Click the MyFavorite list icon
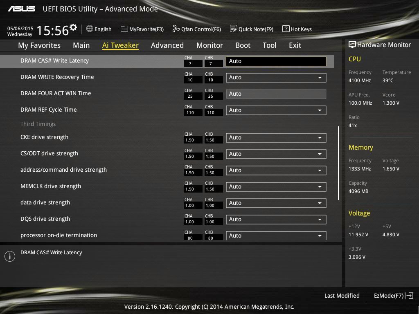The width and height of the screenshot is (419, 314). (124, 29)
